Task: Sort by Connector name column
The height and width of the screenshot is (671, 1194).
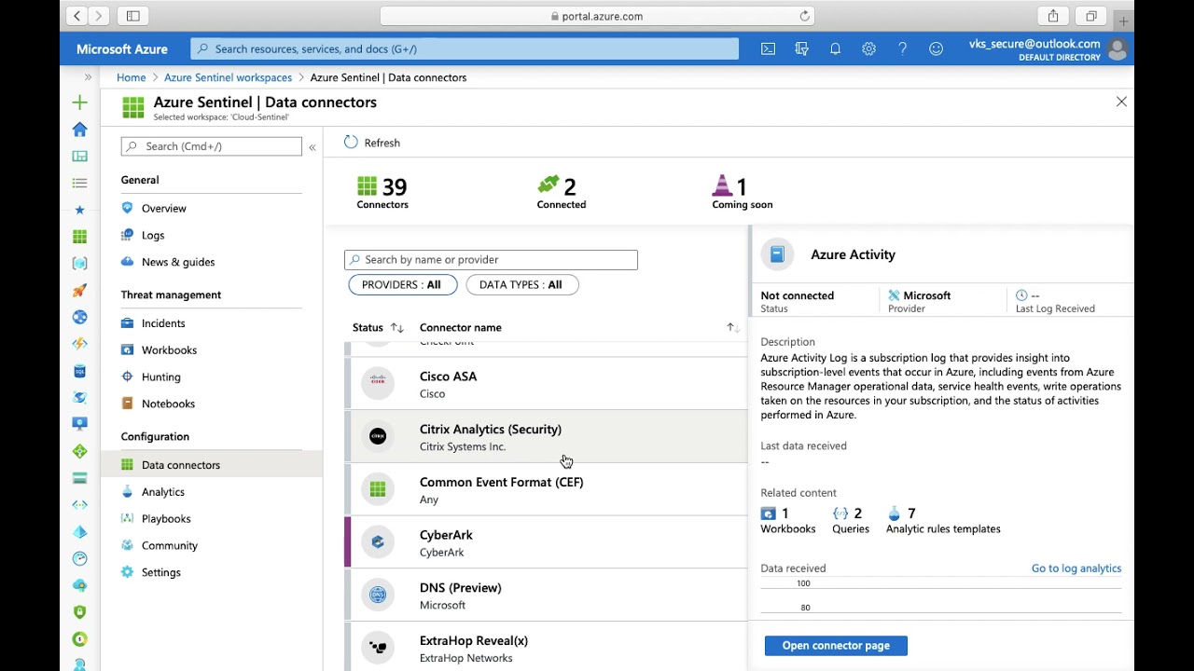Action: [x=461, y=328]
